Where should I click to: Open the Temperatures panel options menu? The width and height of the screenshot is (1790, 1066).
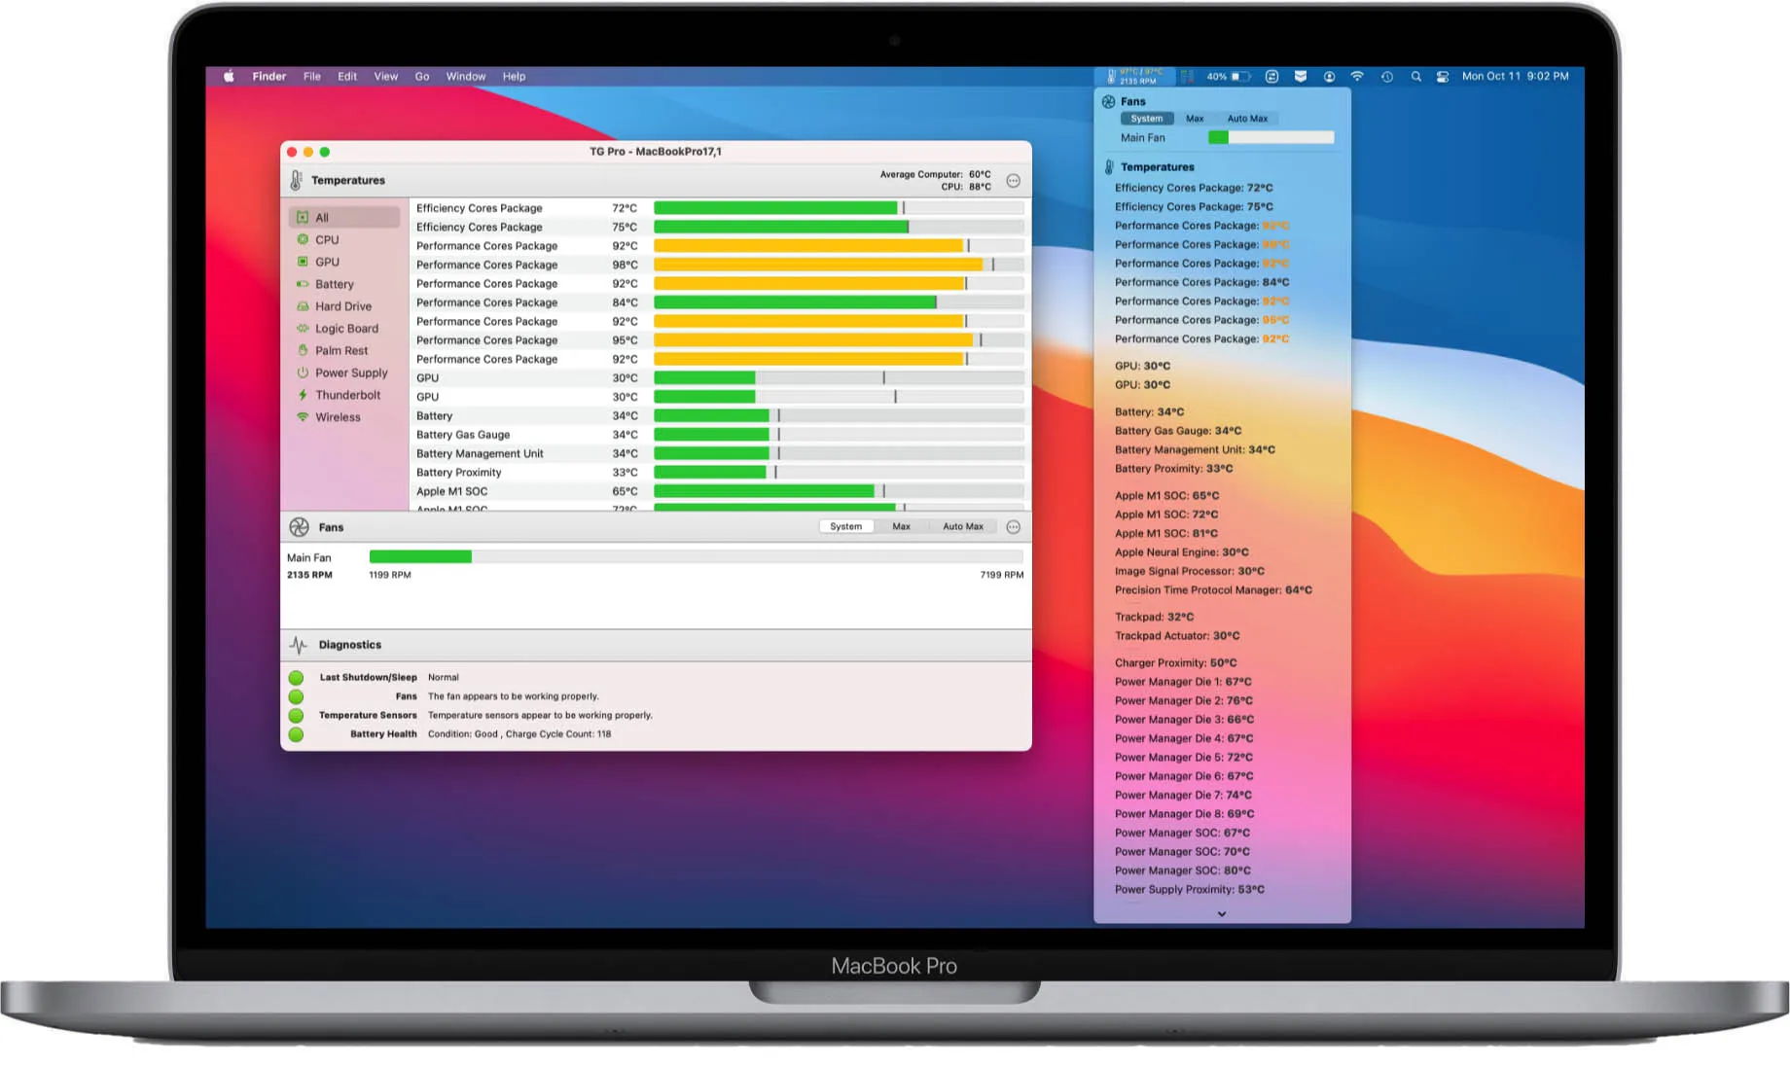tap(1013, 179)
